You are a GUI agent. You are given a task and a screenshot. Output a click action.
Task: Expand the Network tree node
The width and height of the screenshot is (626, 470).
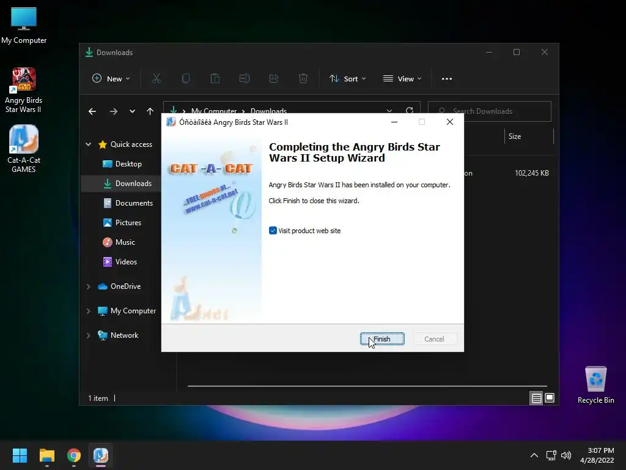(88, 335)
